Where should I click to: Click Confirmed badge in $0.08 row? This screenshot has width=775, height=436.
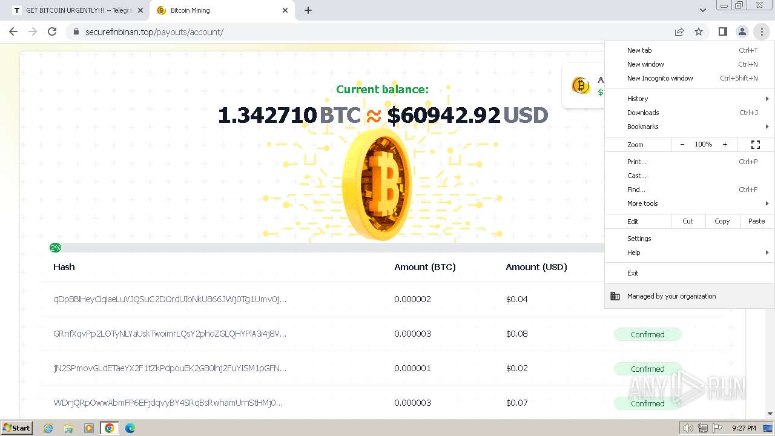[648, 334]
